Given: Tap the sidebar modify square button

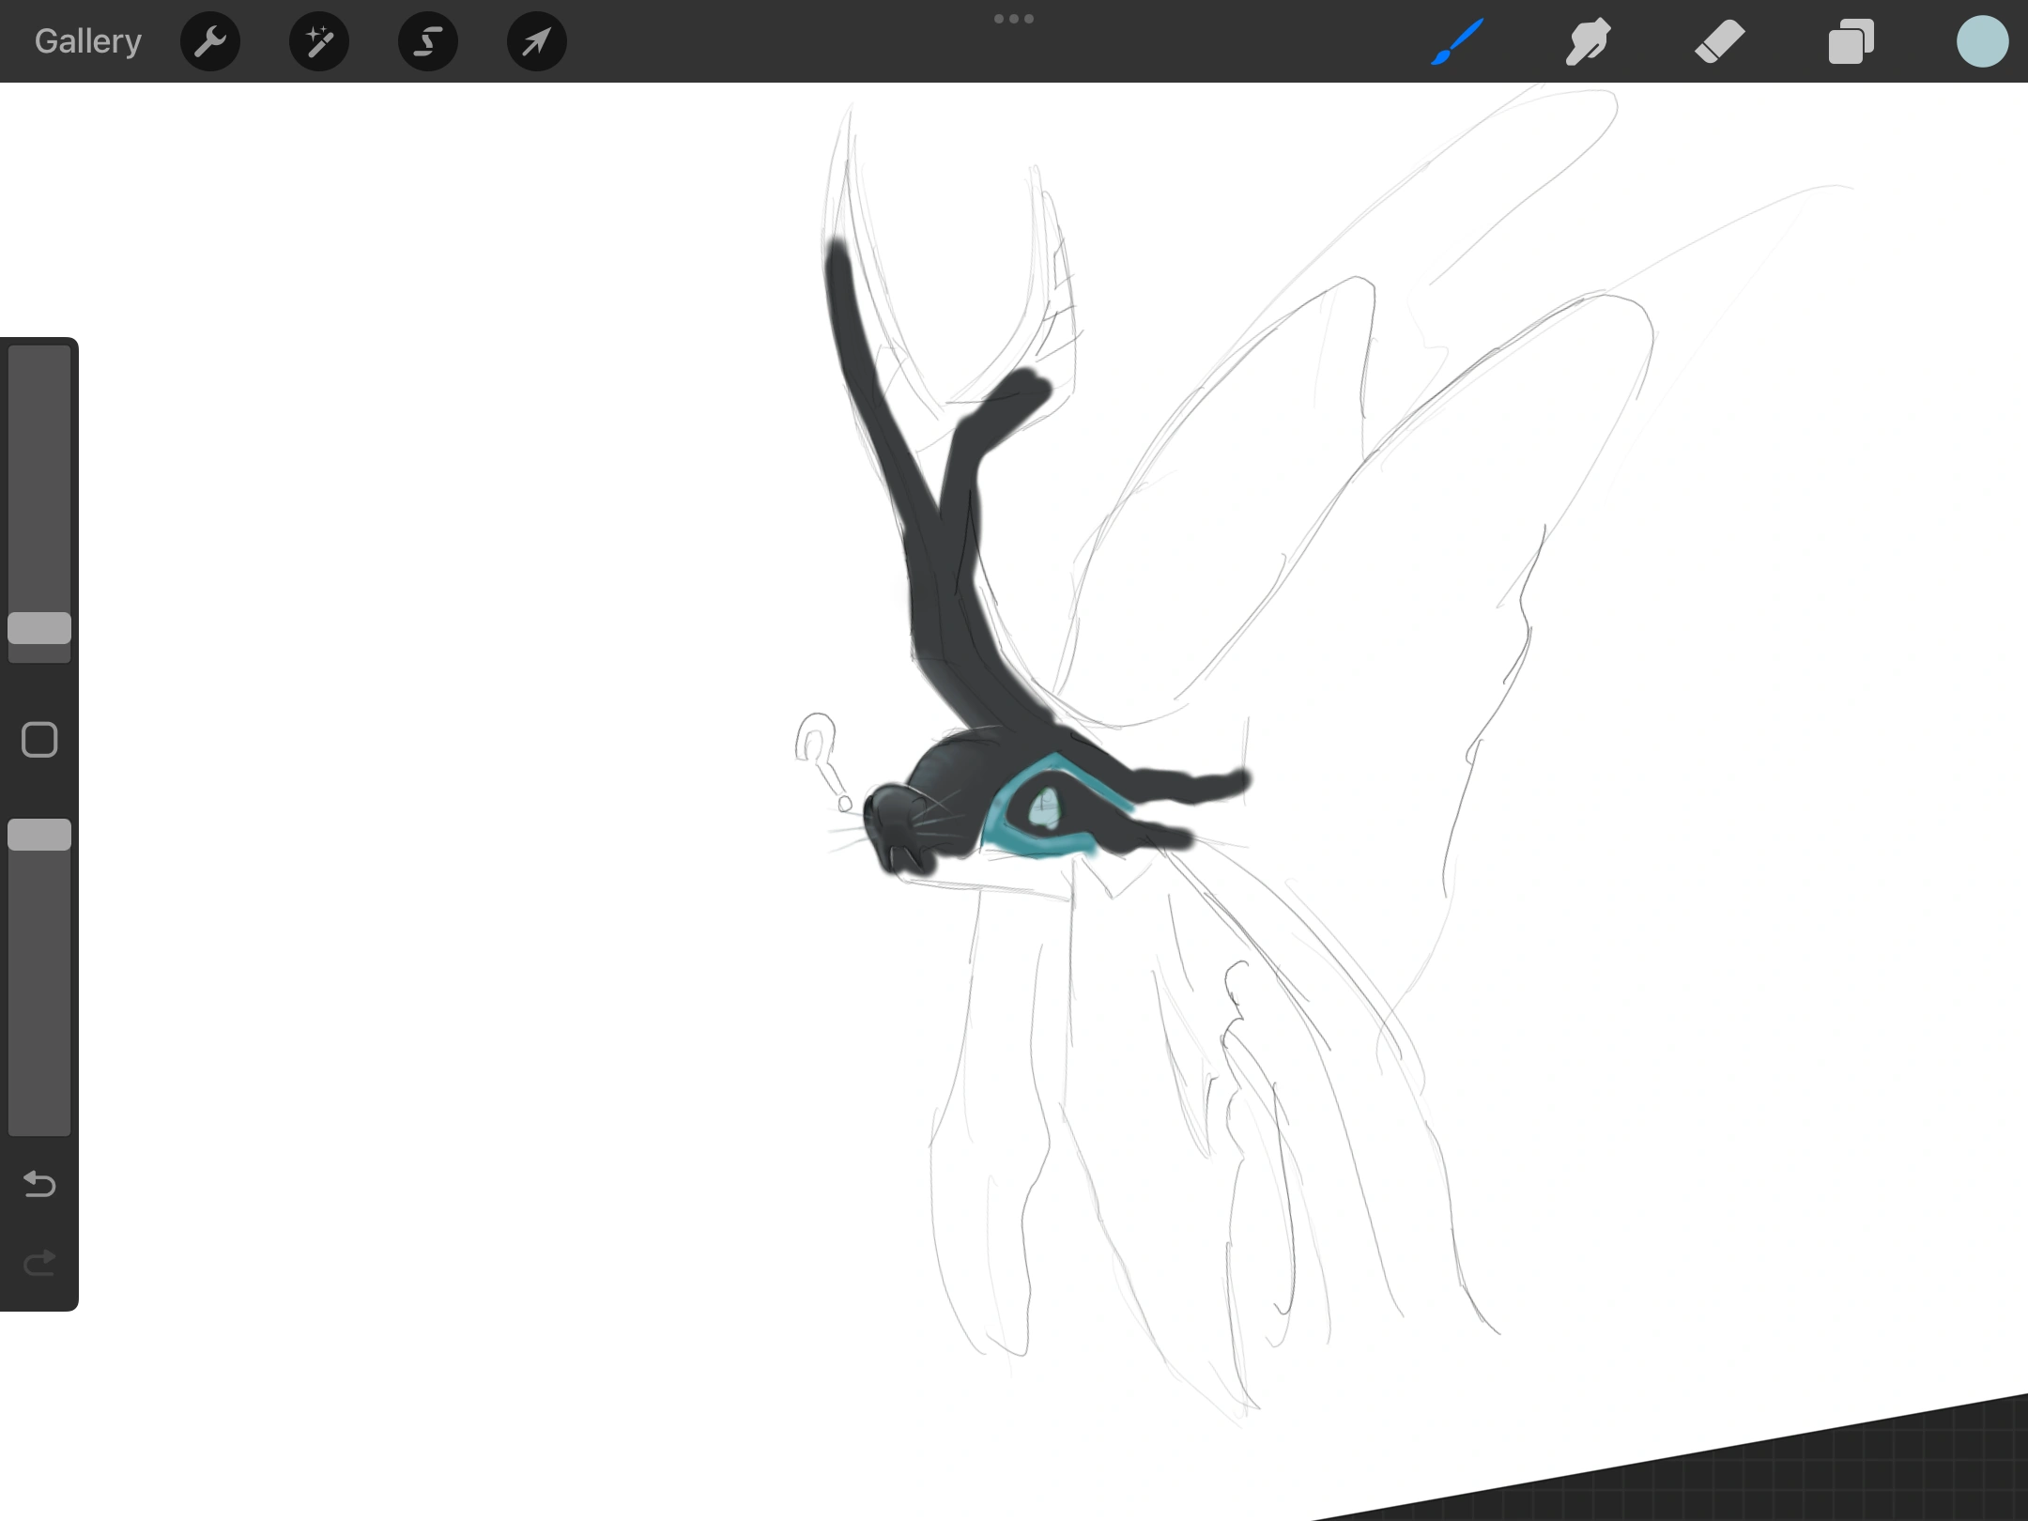Looking at the screenshot, I should point(38,740).
